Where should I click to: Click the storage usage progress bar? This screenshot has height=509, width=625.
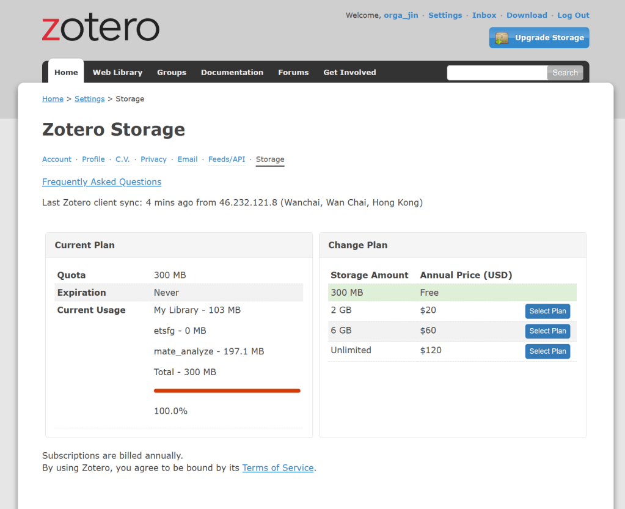(227, 390)
